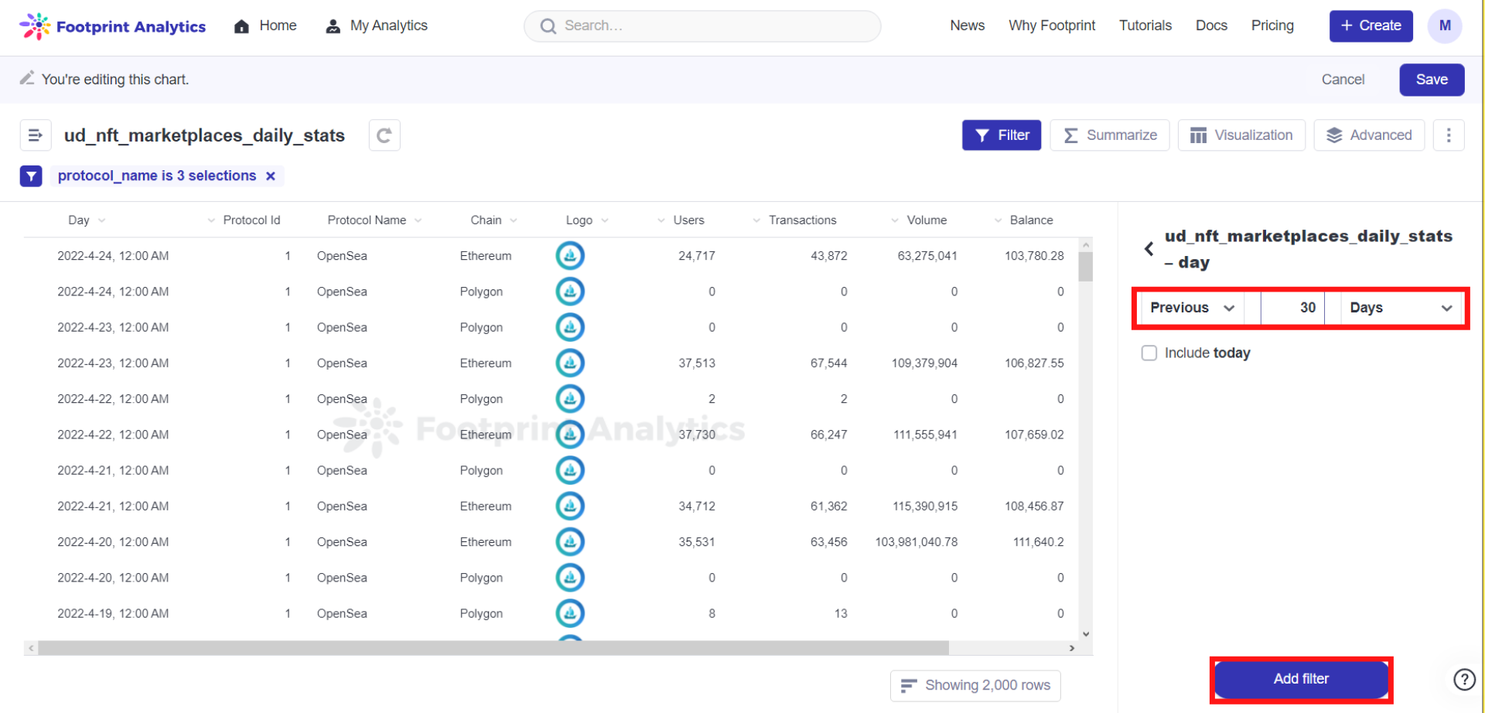The height and width of the screenshot is (713, 1485).
Task: Expand the Users column header menu
Action: click(661, 220)
